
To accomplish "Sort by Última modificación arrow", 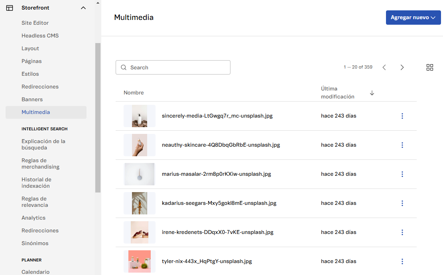I will point(372,93).
